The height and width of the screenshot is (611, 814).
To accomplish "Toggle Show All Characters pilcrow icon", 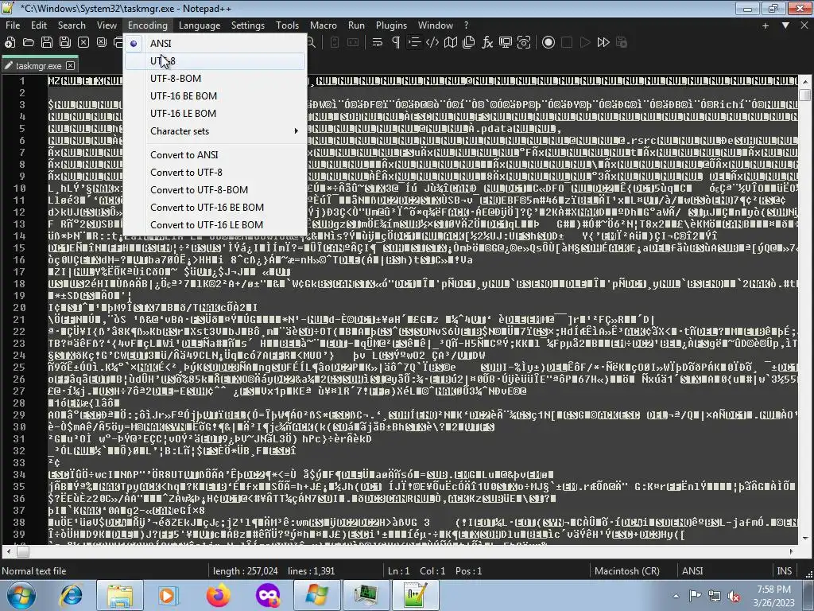I will (x=396, y=43).
